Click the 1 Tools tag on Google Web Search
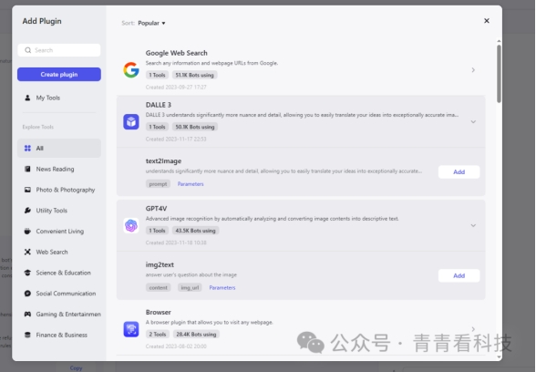 [x=157, y=75]
